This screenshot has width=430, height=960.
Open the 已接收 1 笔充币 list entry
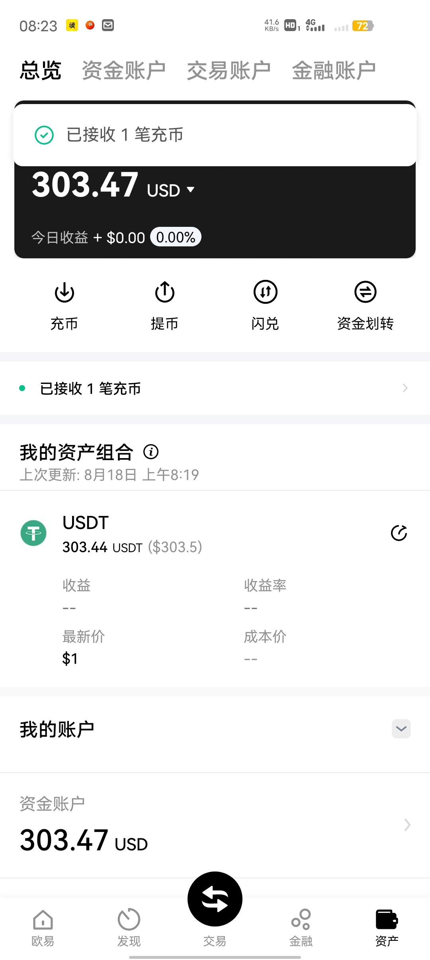215,388
